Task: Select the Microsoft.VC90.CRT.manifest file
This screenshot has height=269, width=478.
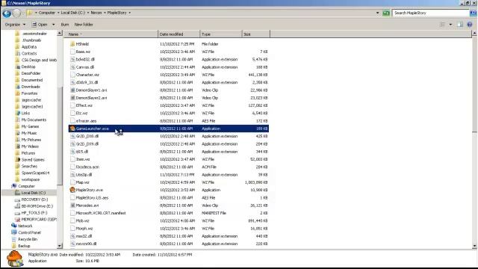Action: pos(101,213)
